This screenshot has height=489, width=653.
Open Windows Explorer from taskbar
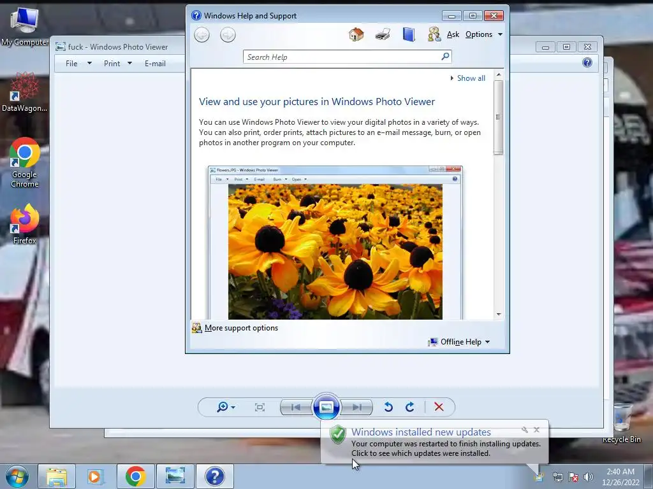click(x=57, y=476)
